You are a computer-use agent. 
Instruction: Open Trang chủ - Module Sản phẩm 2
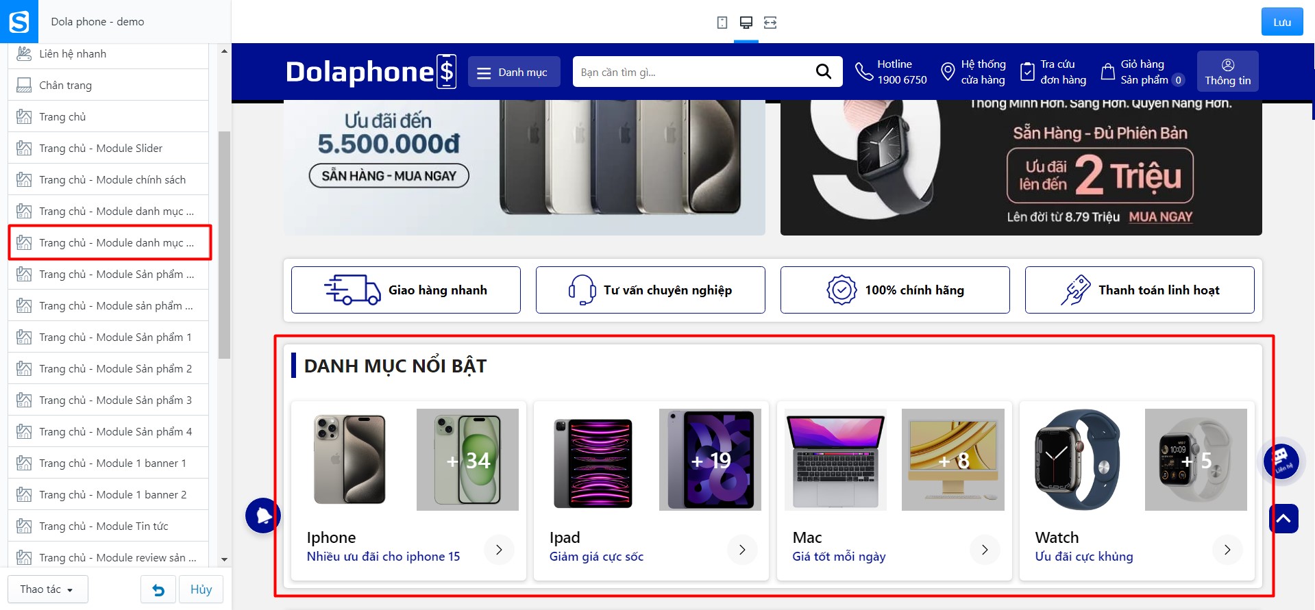(x=108, y=368)
